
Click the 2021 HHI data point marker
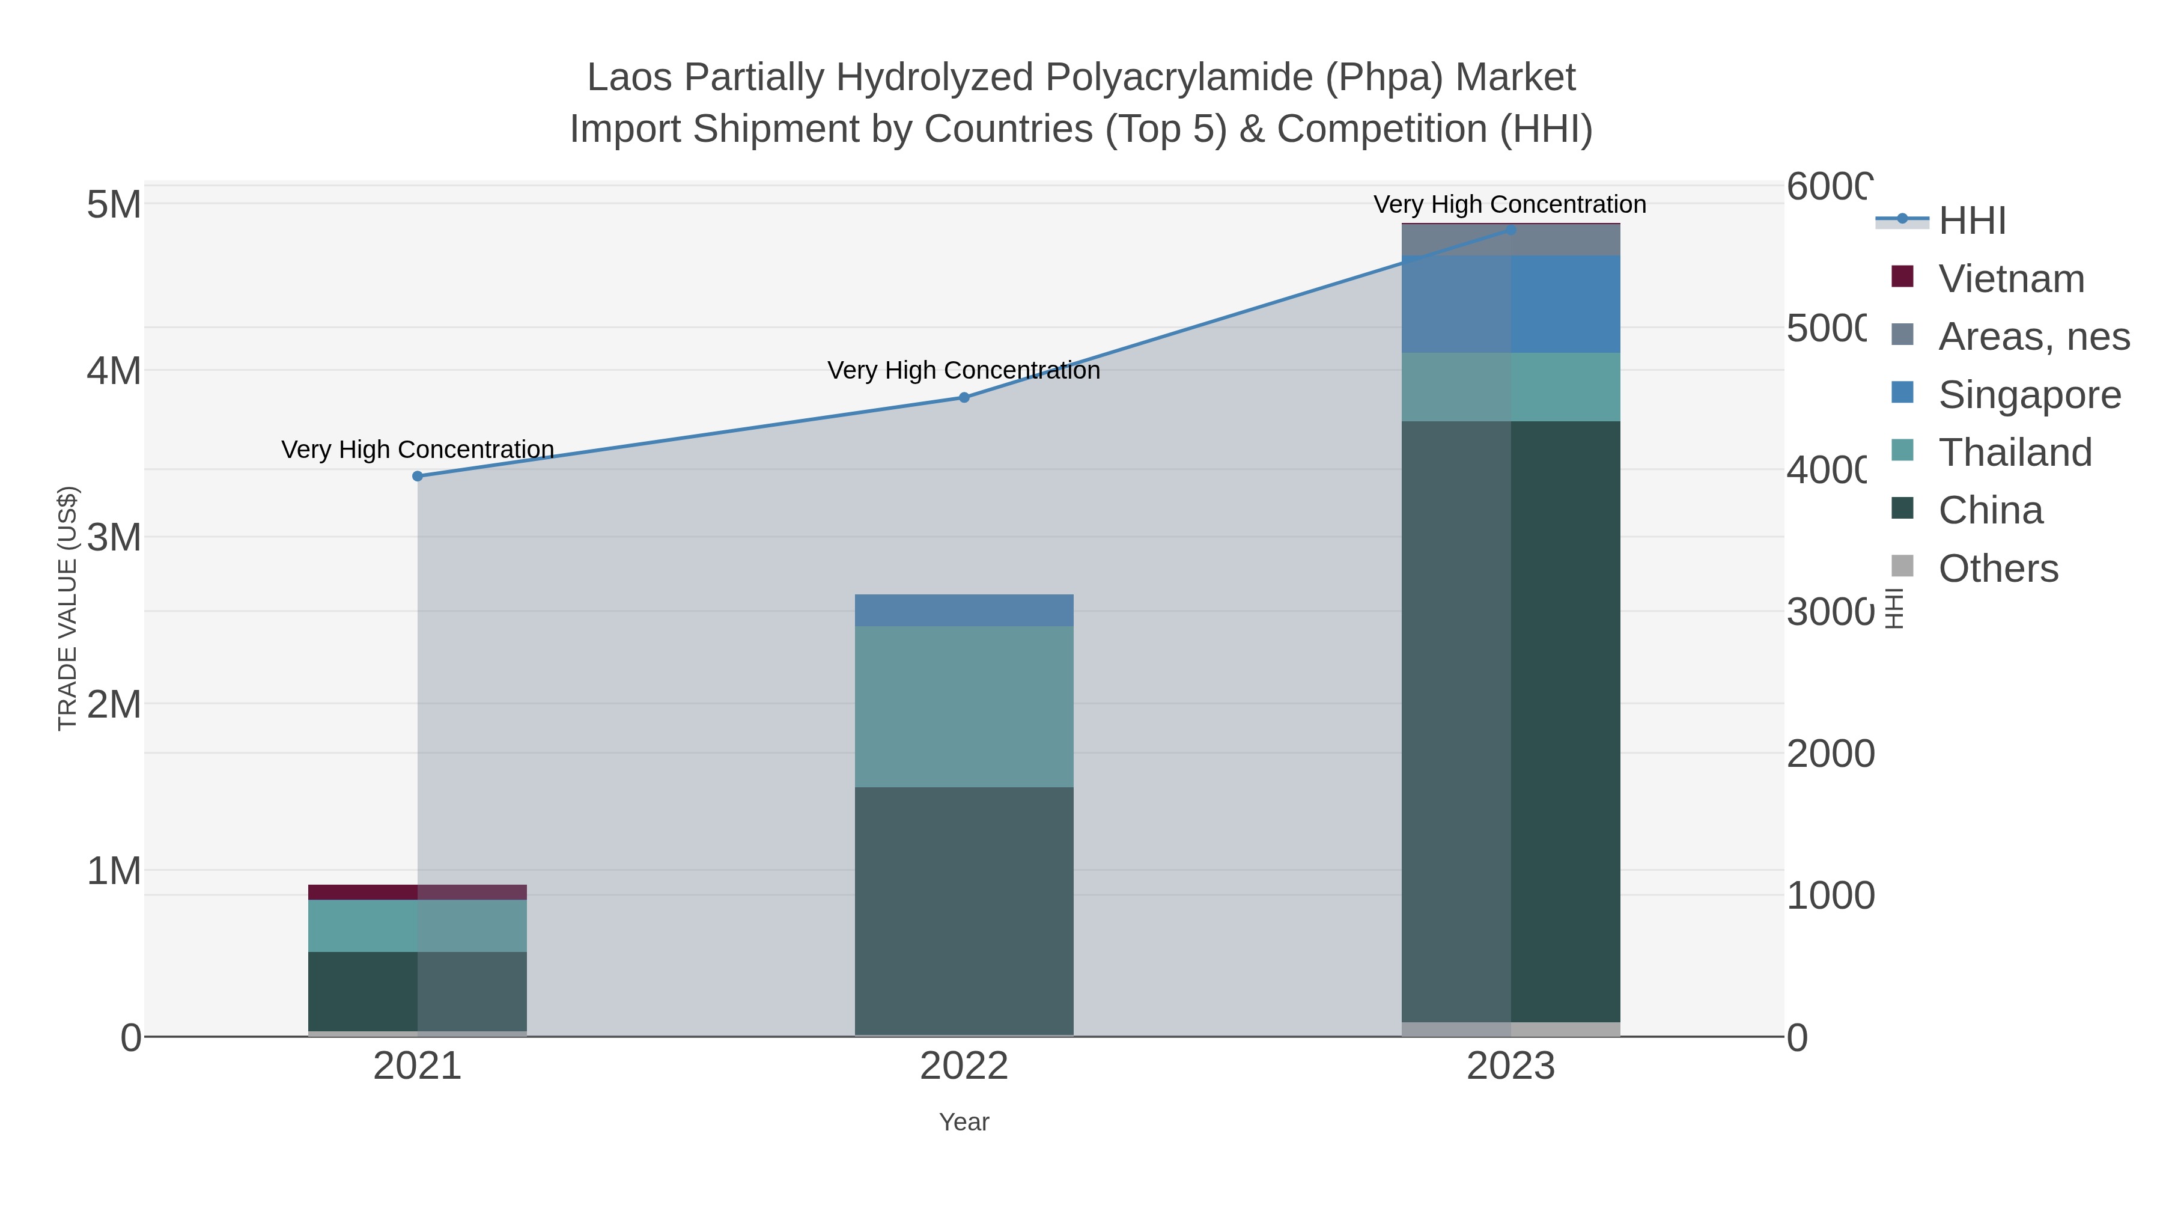tap(418, 476)
